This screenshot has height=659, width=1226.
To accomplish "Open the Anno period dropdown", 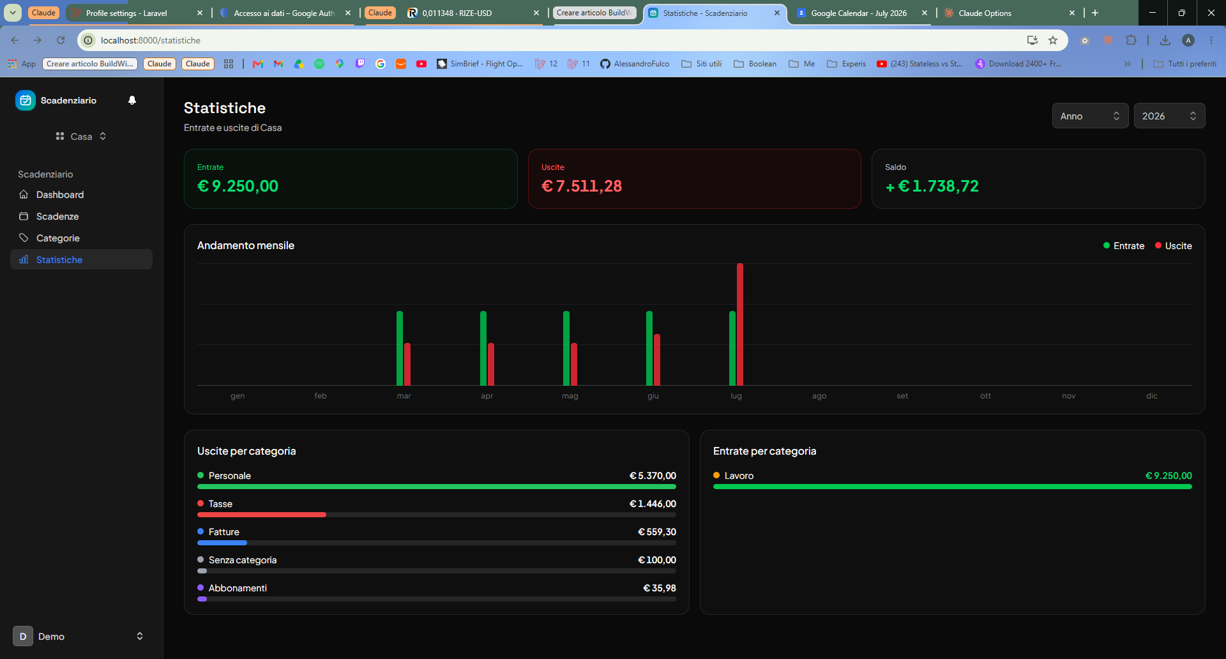I will click(x=1090, y=116).
